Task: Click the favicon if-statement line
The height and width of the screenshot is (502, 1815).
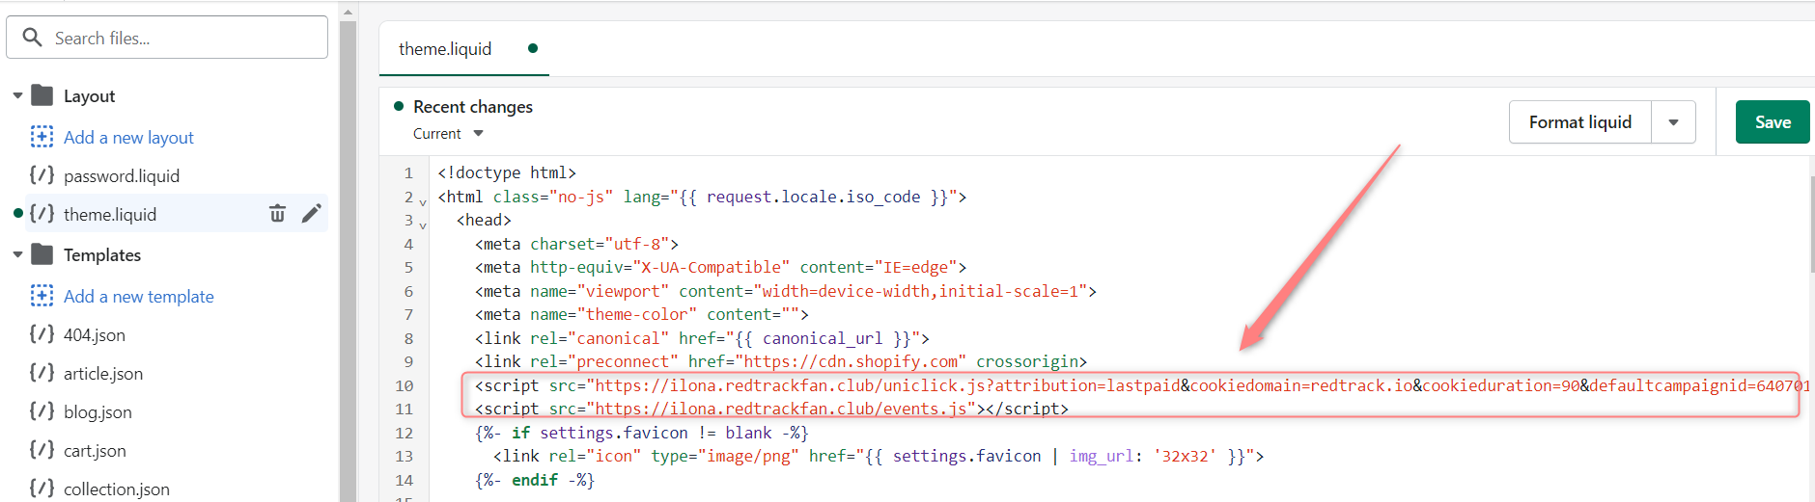Action: [641, 433]
